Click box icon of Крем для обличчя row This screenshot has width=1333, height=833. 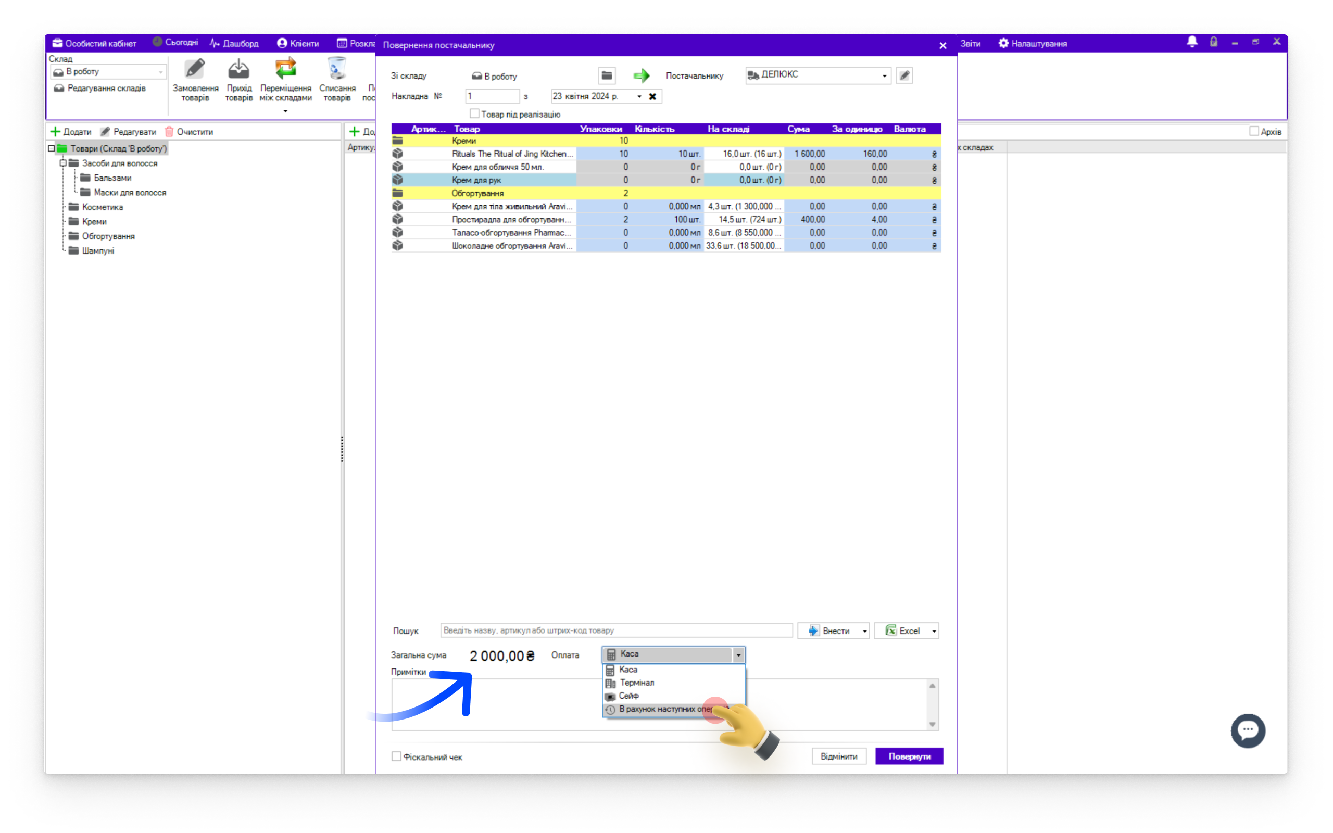click(397, 167)
